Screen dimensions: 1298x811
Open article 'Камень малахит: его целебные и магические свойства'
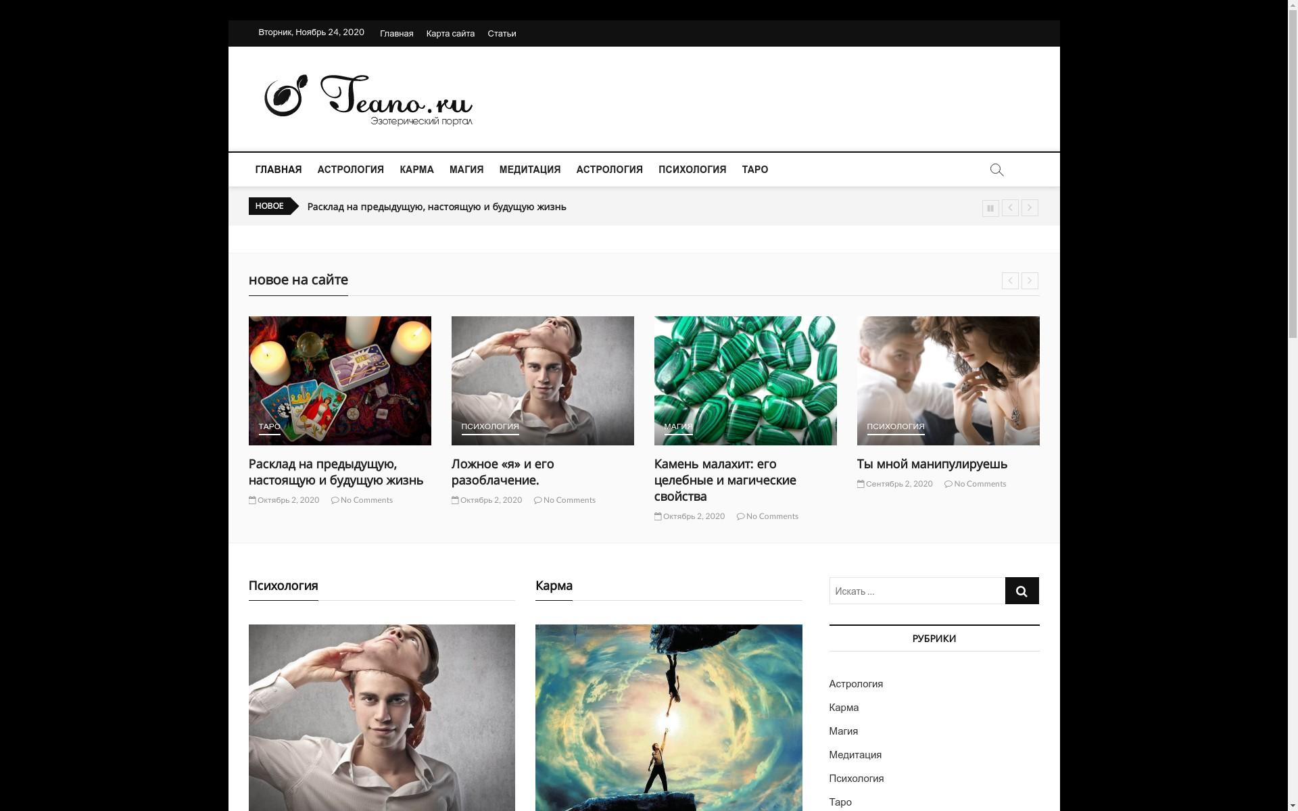[725, 480]
